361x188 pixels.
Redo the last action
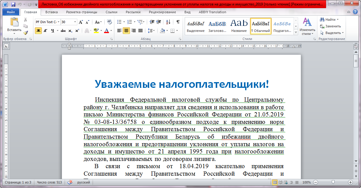pyautogui.click(x=29, y=5)
